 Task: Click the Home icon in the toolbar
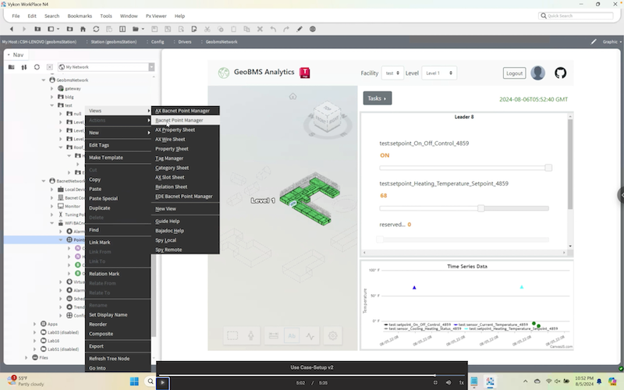point(83,29)
